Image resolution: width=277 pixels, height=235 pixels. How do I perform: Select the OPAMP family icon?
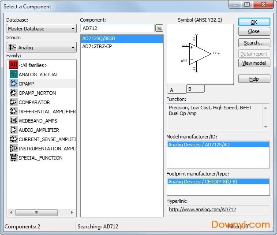coord(13,84)
